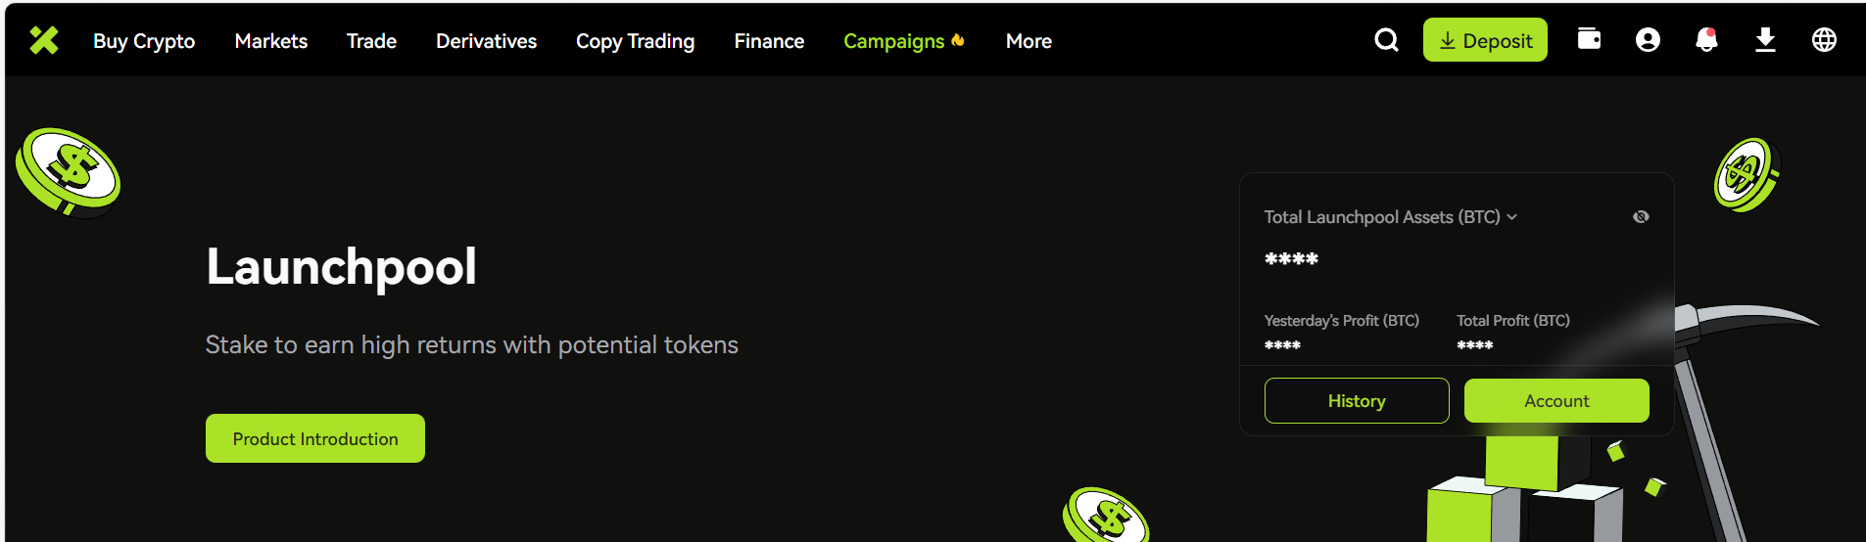Click the green Account button
The width and height of the screenshot is (1866, 542).
click(1556, 401)
